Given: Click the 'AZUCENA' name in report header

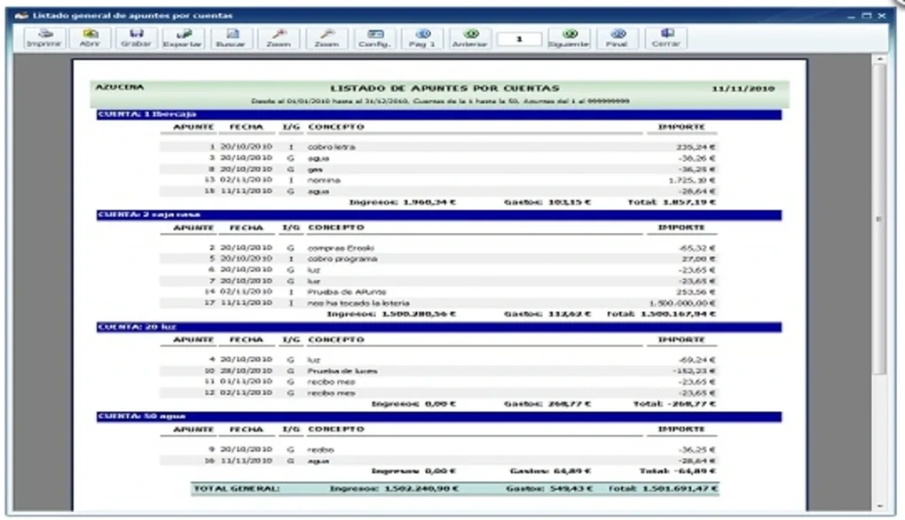Looking at the screenshot, I should coord(120,87).
